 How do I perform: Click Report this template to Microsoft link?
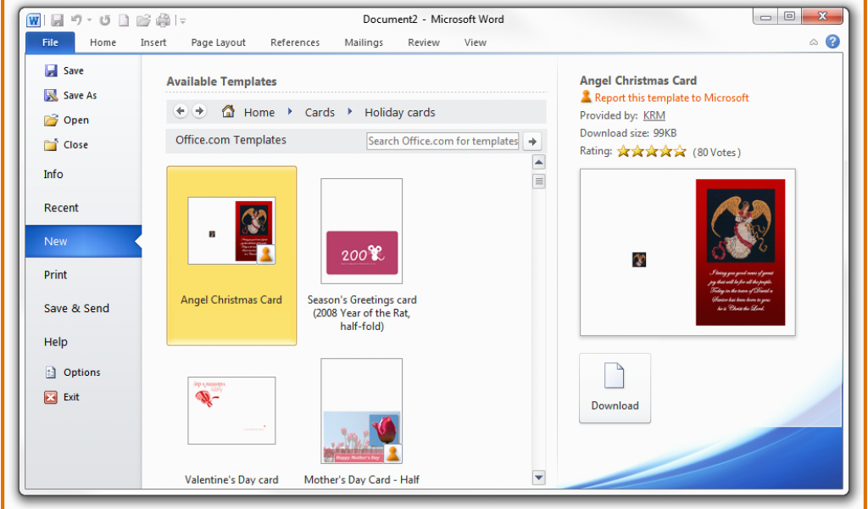[671, 98]
